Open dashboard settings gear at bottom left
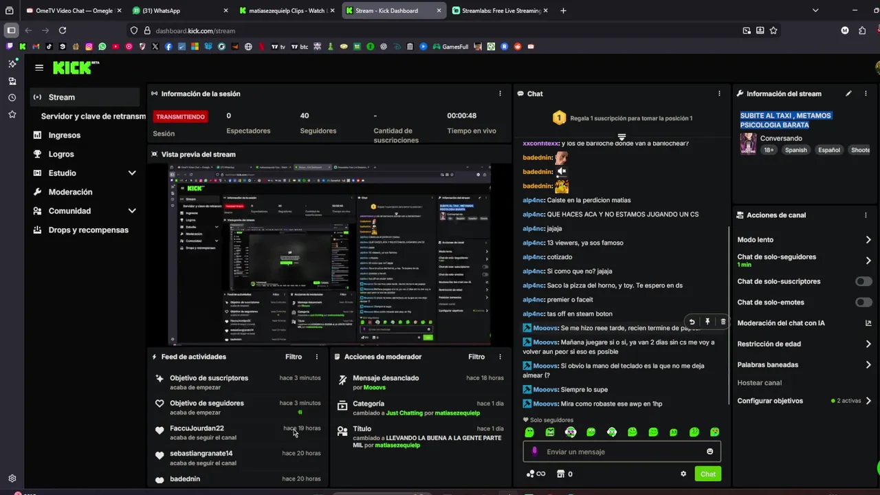Image resolution: width=880 pixels, height=495 pixels. pos(12,478)
